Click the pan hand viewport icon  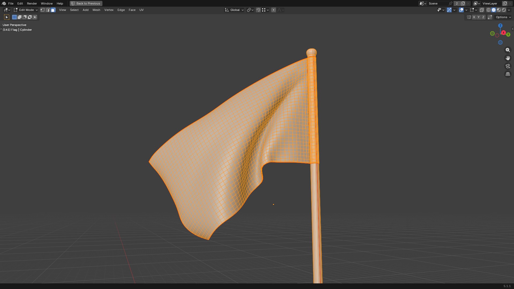pyautogui.click(x=508, y=58)
